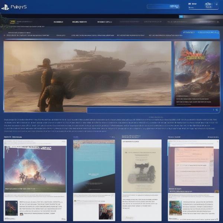
Task: Click the faint button at the bottom of the third card
Action: 129,217
